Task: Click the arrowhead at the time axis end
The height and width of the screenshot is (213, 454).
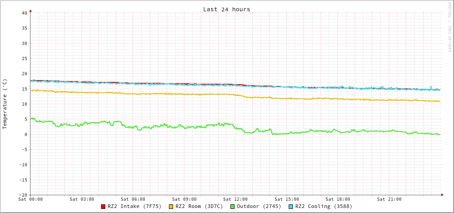Action: [442, 195]
